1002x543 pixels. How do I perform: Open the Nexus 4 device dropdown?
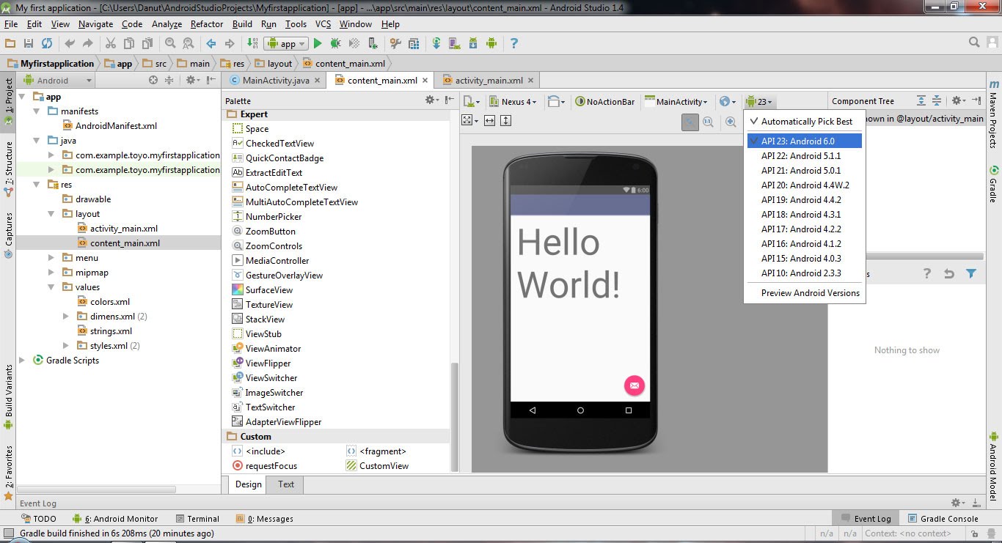[x=513, y=101]
